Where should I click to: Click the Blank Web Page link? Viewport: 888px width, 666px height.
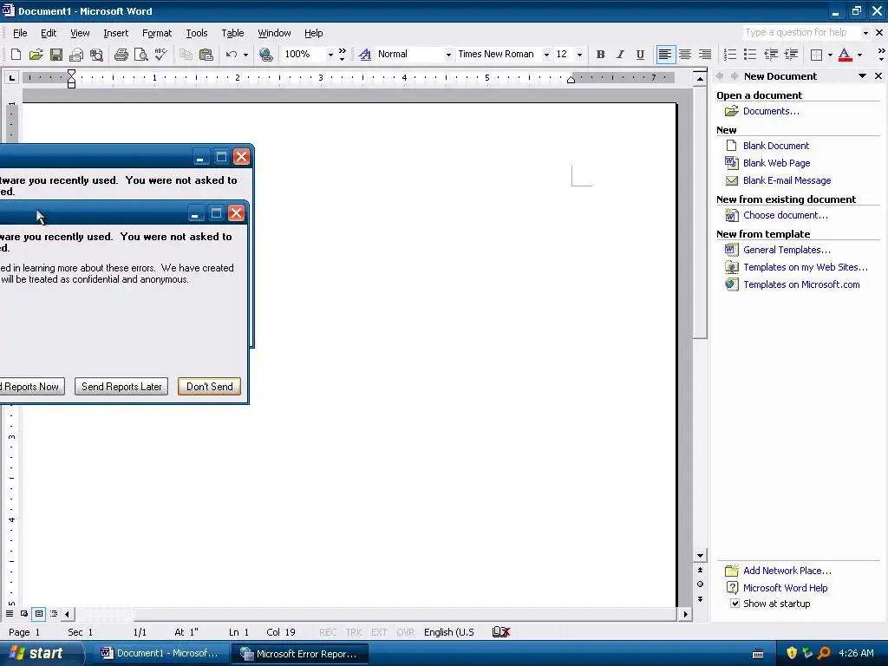click(x=776, y=163)
